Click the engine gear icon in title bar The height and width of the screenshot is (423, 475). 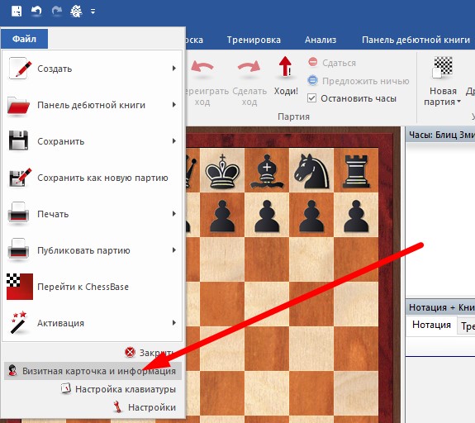(x=76, y=12)
